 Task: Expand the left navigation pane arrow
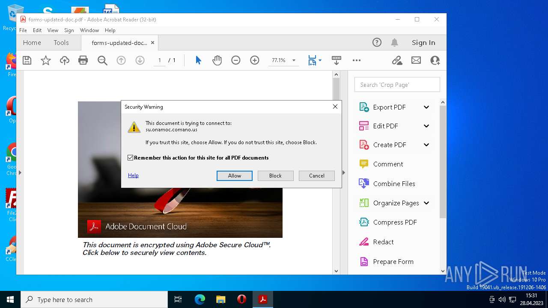point(20,173)
